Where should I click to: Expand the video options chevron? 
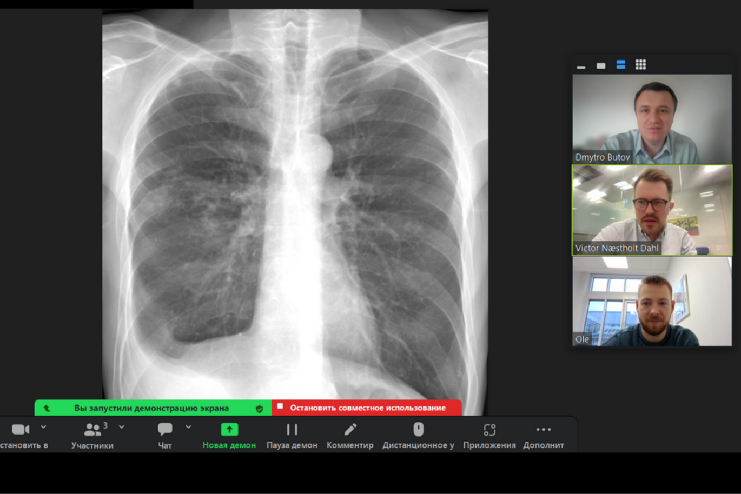coord(43,427)
